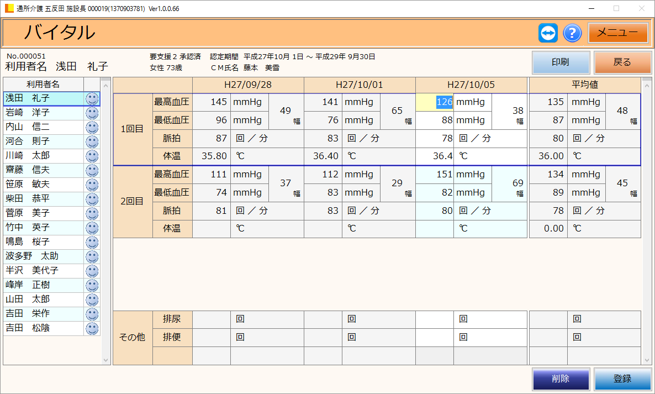Click the smiley icon beside 峰岸 正樹
This screenshot has height=394, width=655.
[92, 285]
